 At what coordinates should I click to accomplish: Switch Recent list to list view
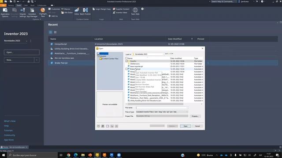click(51, 32)
